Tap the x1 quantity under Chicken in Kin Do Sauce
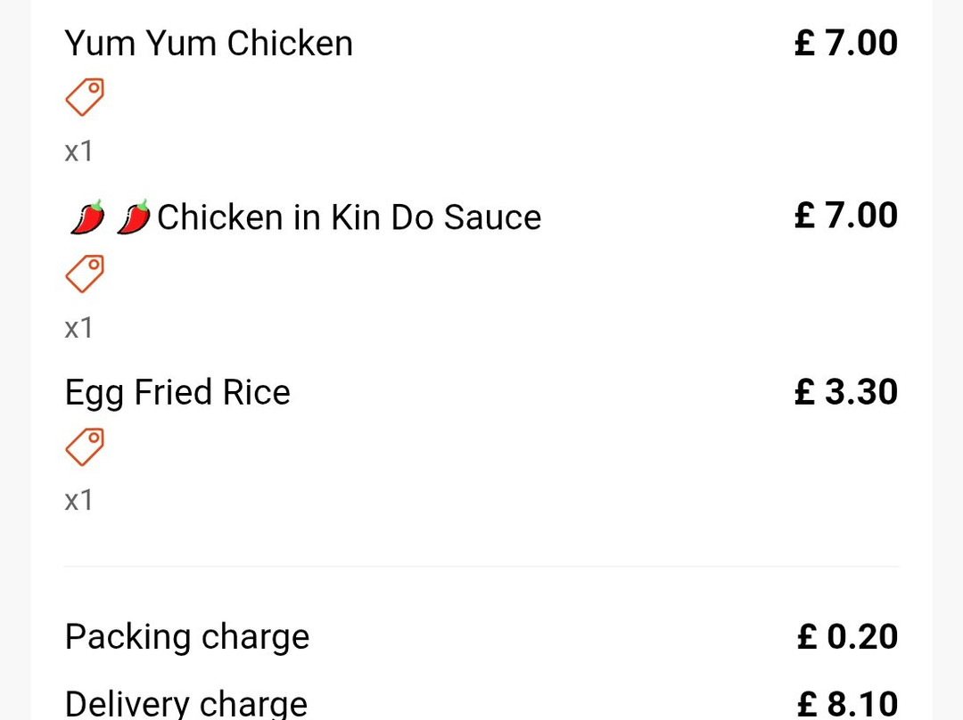This screenshot has width=963, height=720. tap(78, 328)
